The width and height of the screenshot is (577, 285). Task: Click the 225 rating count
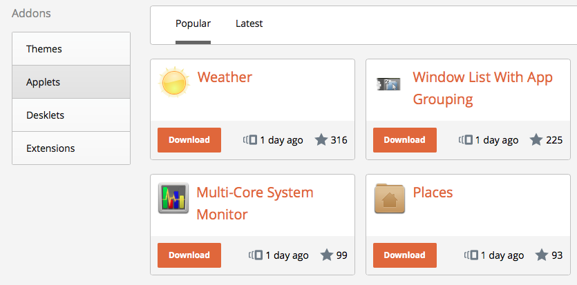(x=554, y=140)
